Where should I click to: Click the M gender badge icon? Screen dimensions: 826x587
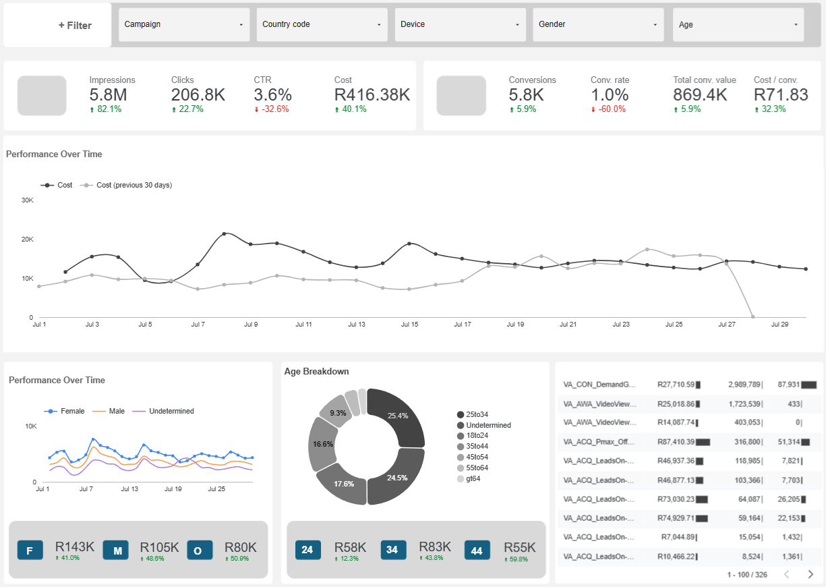[115, 550]
